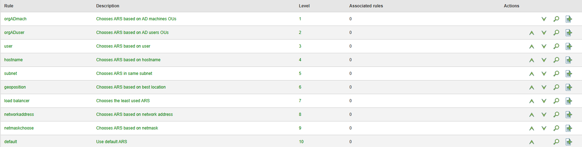The image size is (582, 147).
Task: Move the orgADuser rule up
Action: (532, 33)
